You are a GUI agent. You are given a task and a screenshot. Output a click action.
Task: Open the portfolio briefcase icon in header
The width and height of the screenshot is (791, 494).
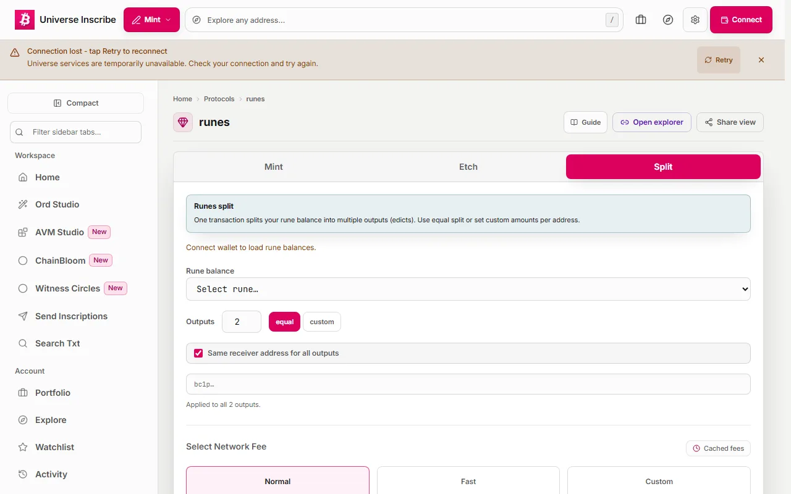point(641,20)
